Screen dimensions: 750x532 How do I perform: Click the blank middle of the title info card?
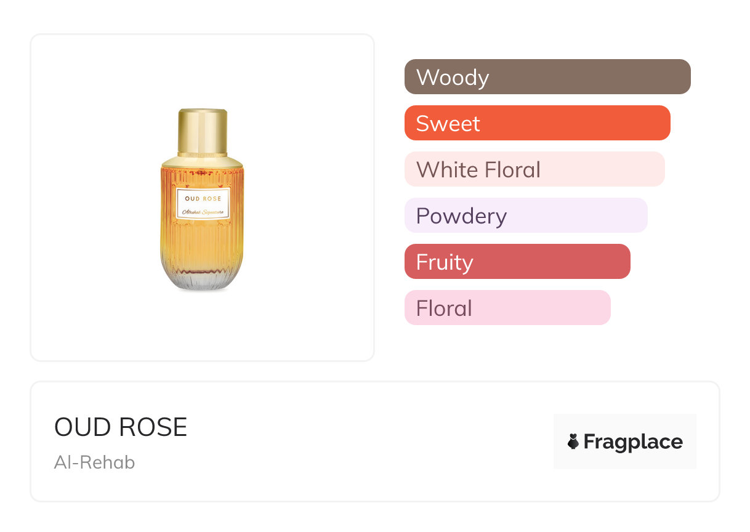[x=369, y=441]
